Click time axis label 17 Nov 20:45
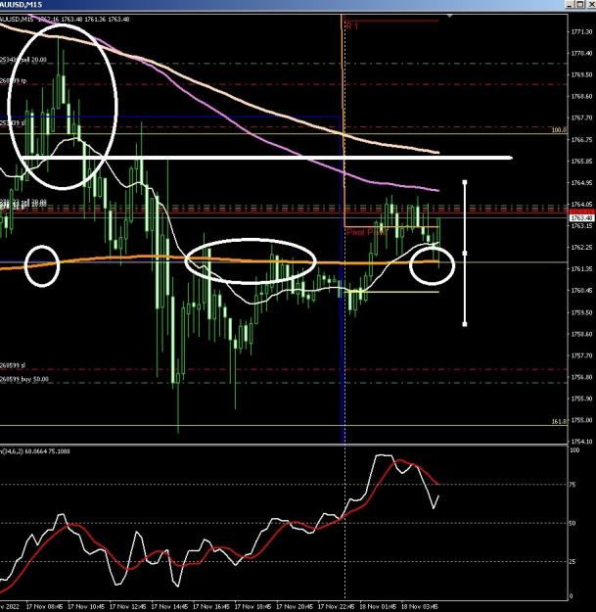Screen dimensions: 596x612 [295, 606]
